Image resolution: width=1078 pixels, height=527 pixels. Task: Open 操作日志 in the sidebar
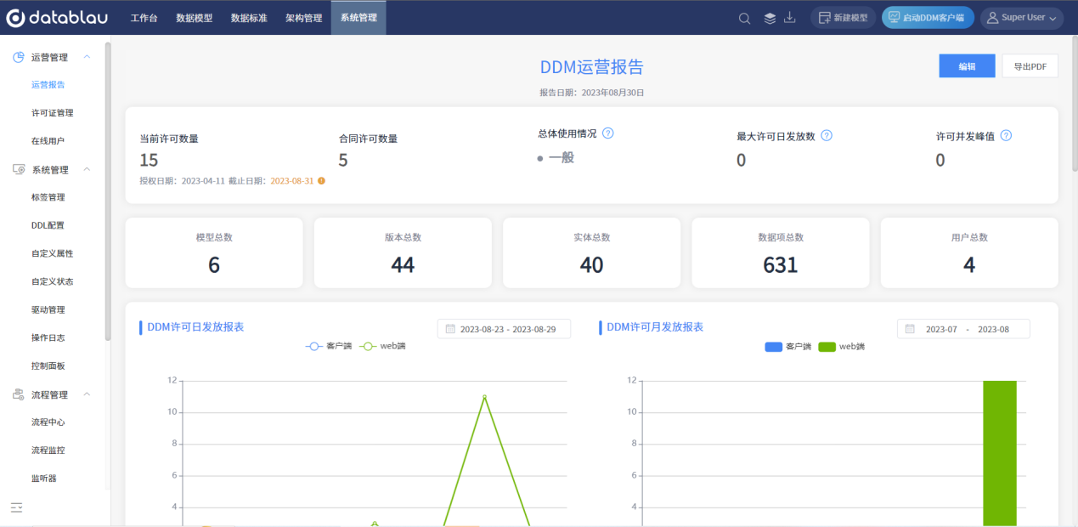[48, 337]
